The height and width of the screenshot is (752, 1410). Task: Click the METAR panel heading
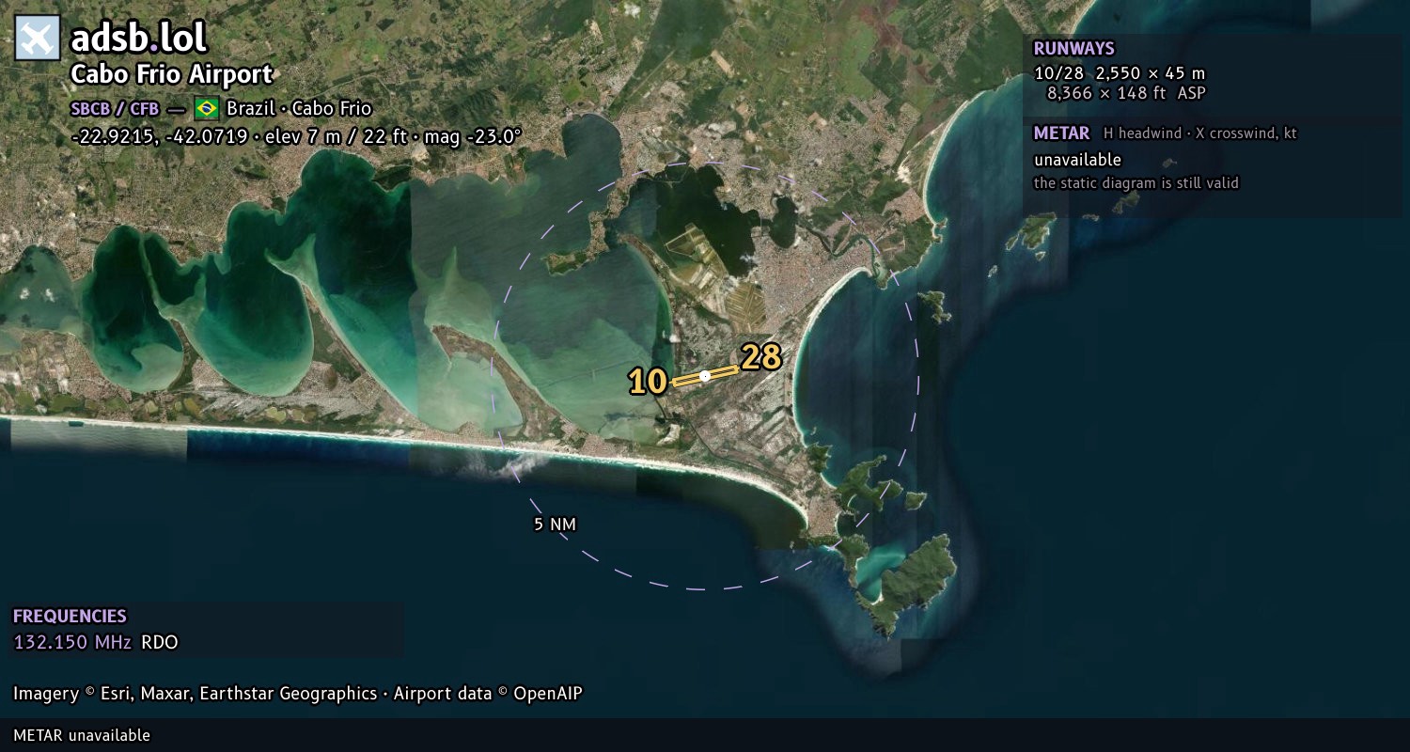point(1061,133)
